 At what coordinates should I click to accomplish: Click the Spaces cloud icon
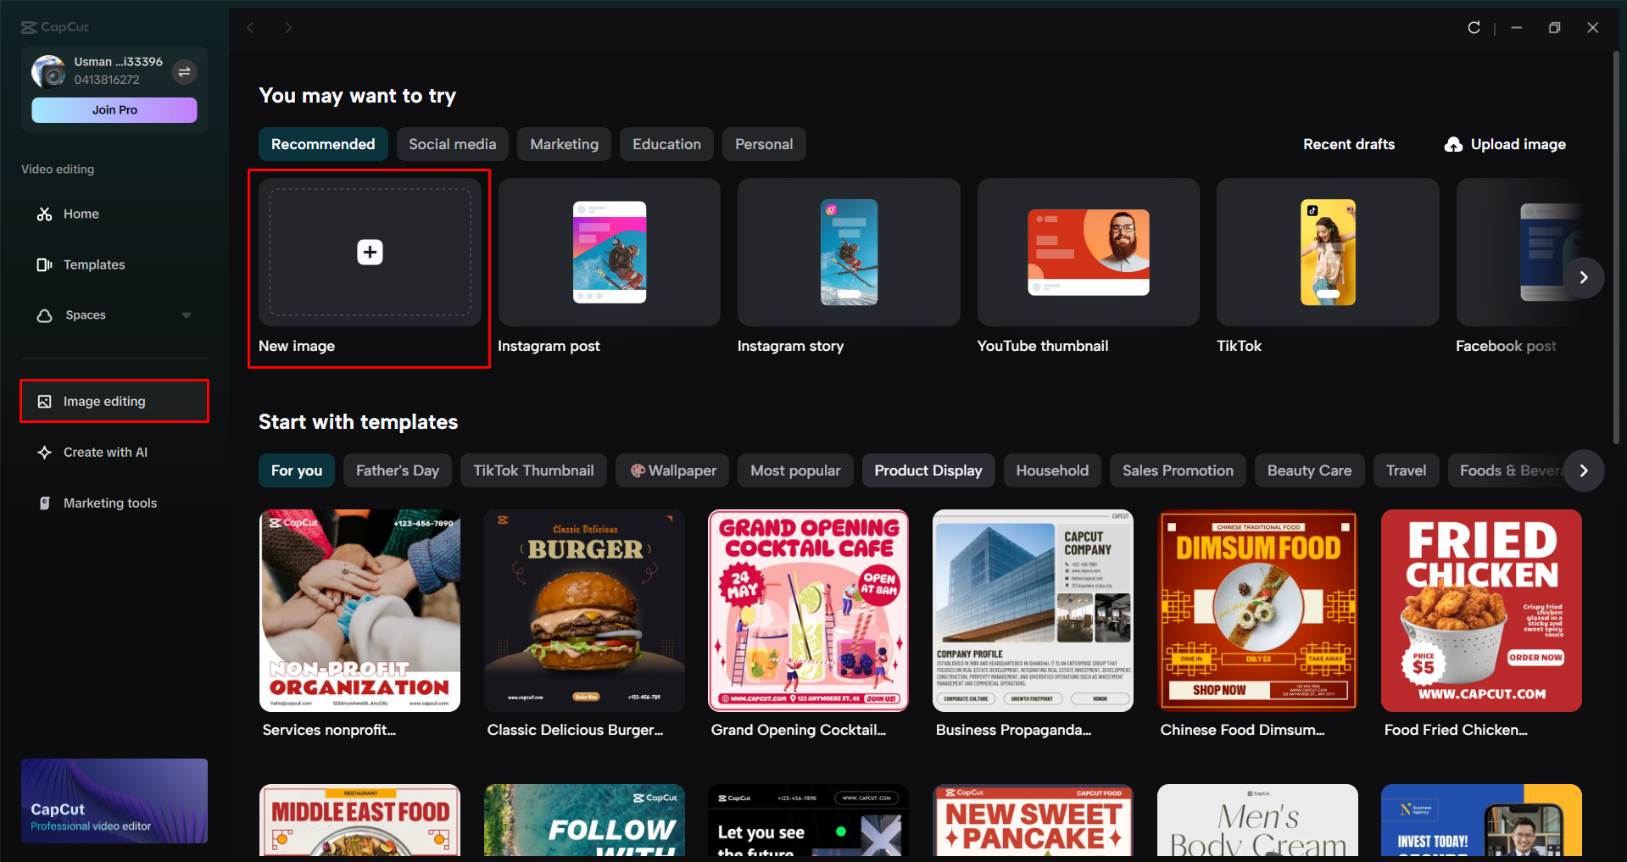(x=44, y=314)
